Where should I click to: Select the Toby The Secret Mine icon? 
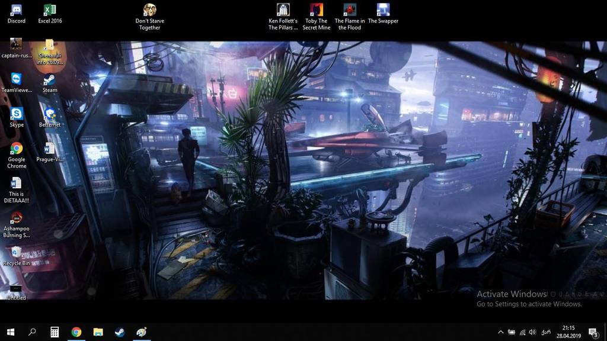pyautogui.click(x=317, y=17)
